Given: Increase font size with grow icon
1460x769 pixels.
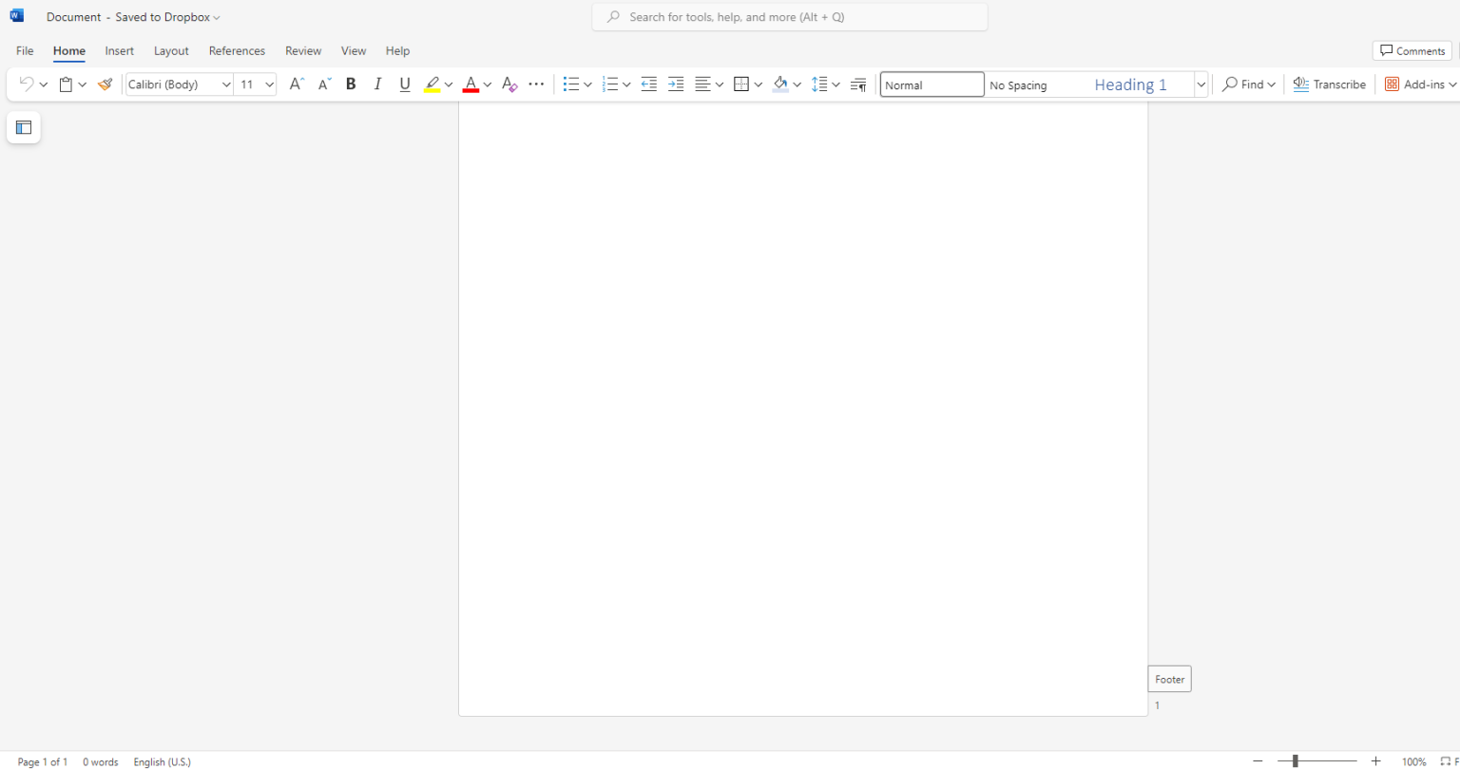Looking at the screenshot, I should click(297, 84).
